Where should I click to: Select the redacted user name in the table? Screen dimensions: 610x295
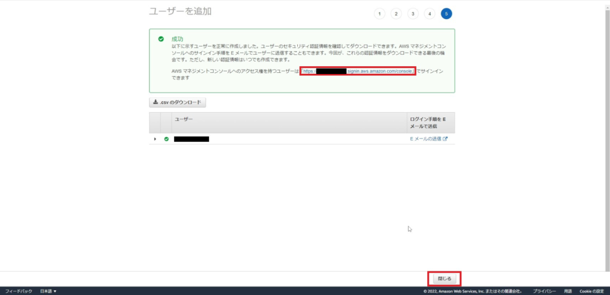(191, 139)
